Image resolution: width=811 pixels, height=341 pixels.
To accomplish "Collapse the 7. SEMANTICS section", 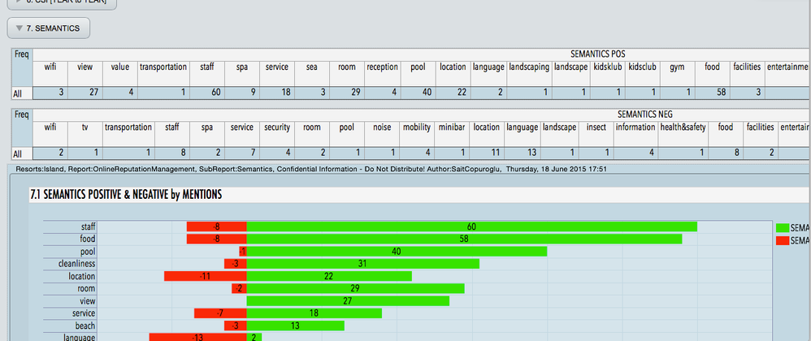I will (48, 28).
